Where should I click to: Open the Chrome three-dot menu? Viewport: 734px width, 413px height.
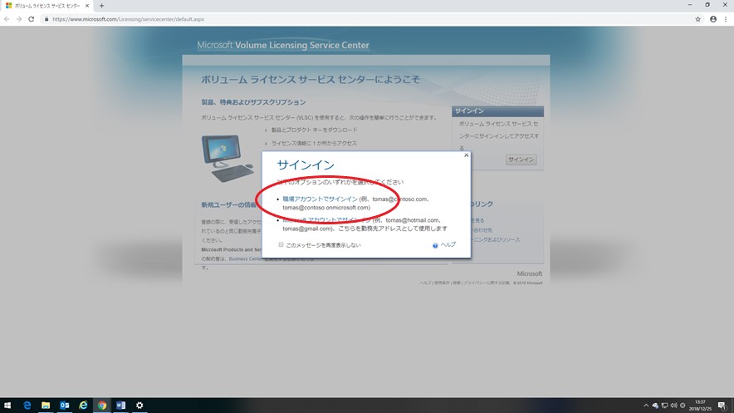[x=726, y=19]
